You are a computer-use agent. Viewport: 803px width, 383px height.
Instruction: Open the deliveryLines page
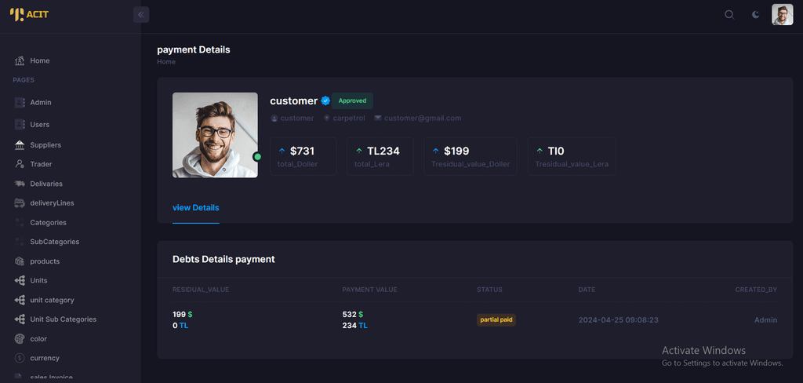pyautogui.click(x=53, y=203)
